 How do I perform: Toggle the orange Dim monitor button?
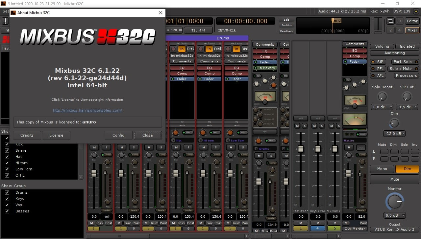(x=407, y=169)
